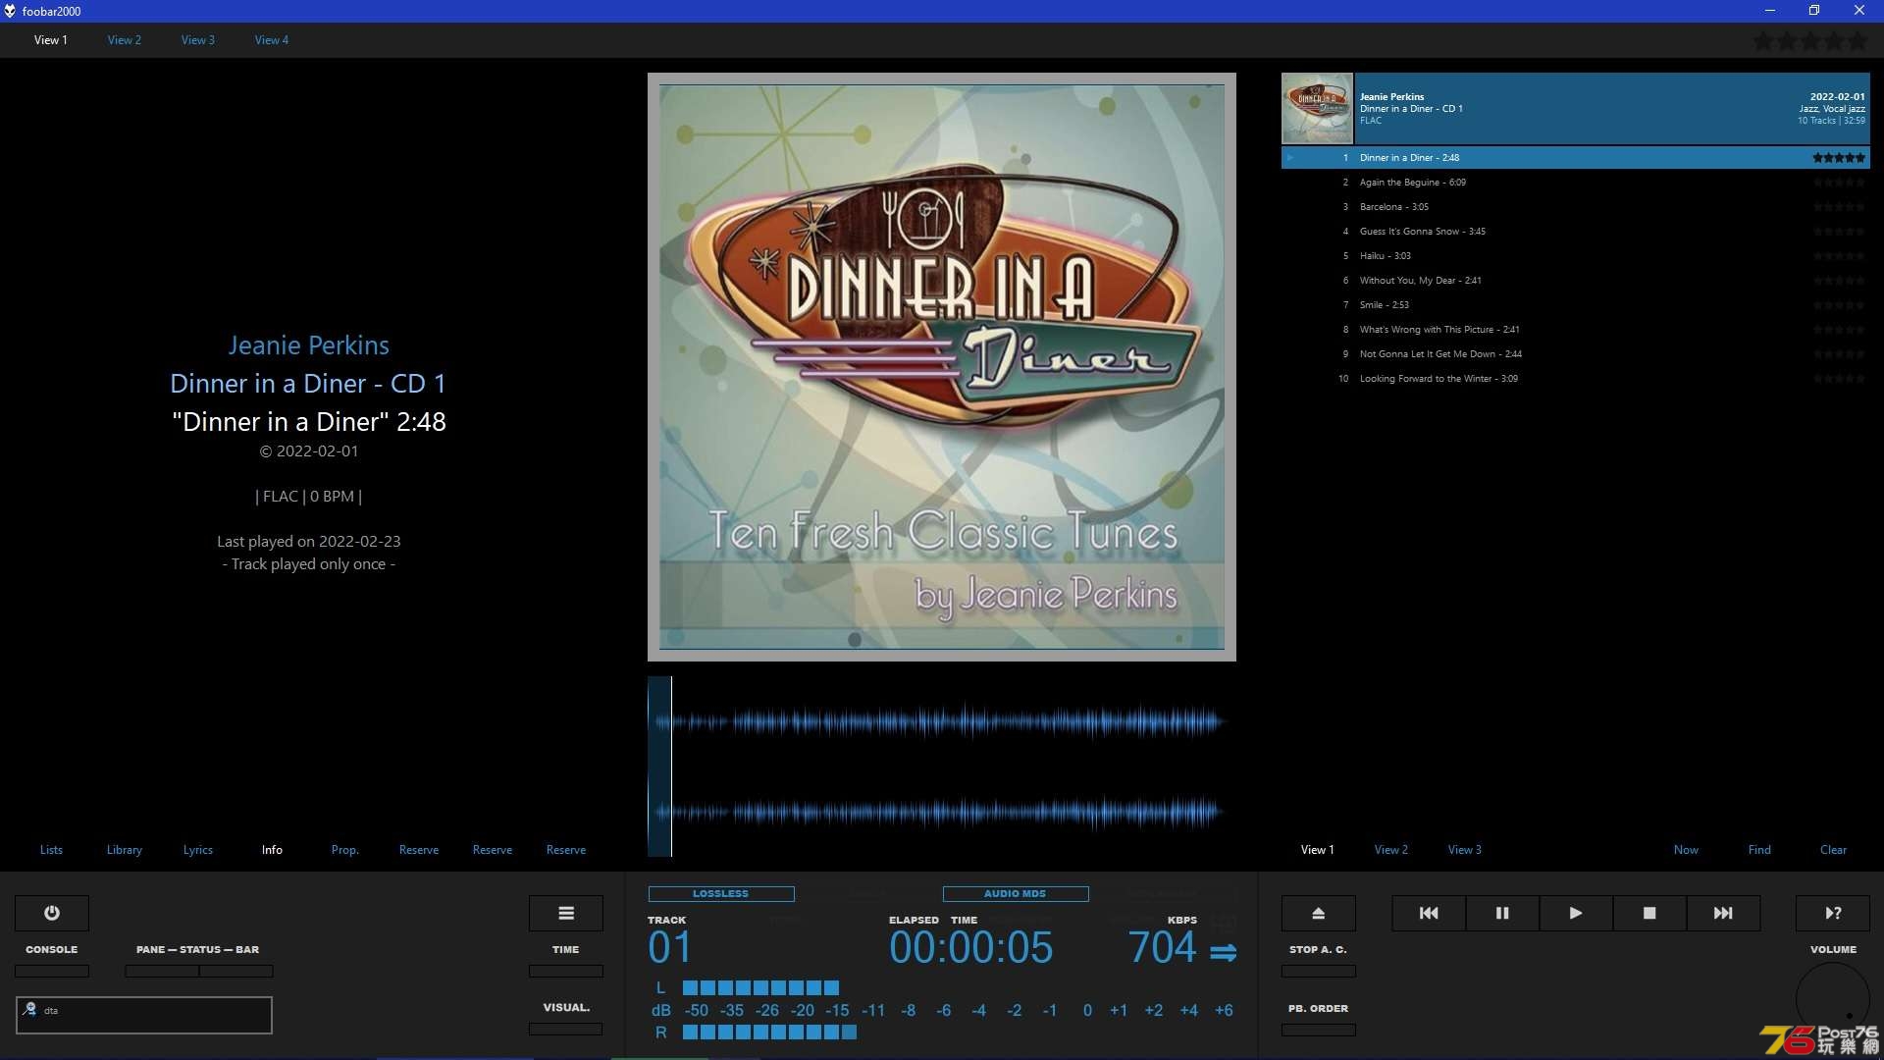Viewport: 1884px width, 1060px height.
Task: Open the Prop. tab
Action: point(345,850)
